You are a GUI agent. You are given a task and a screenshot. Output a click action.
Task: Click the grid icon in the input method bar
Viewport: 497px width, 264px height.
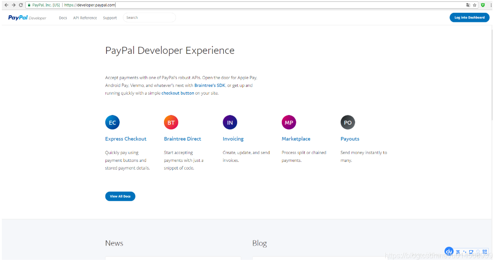pyautogui.click(x=485, y=252)
